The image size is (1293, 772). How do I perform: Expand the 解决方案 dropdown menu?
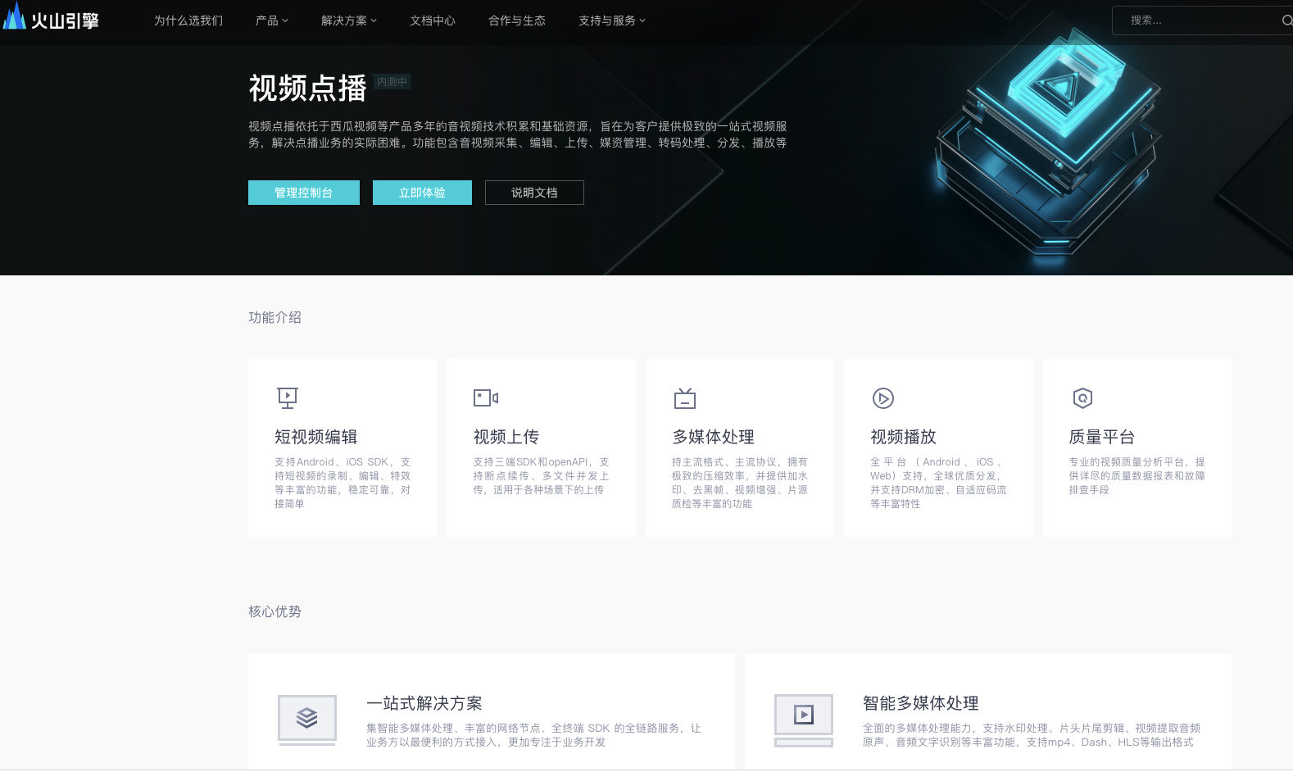pos(349,20)
